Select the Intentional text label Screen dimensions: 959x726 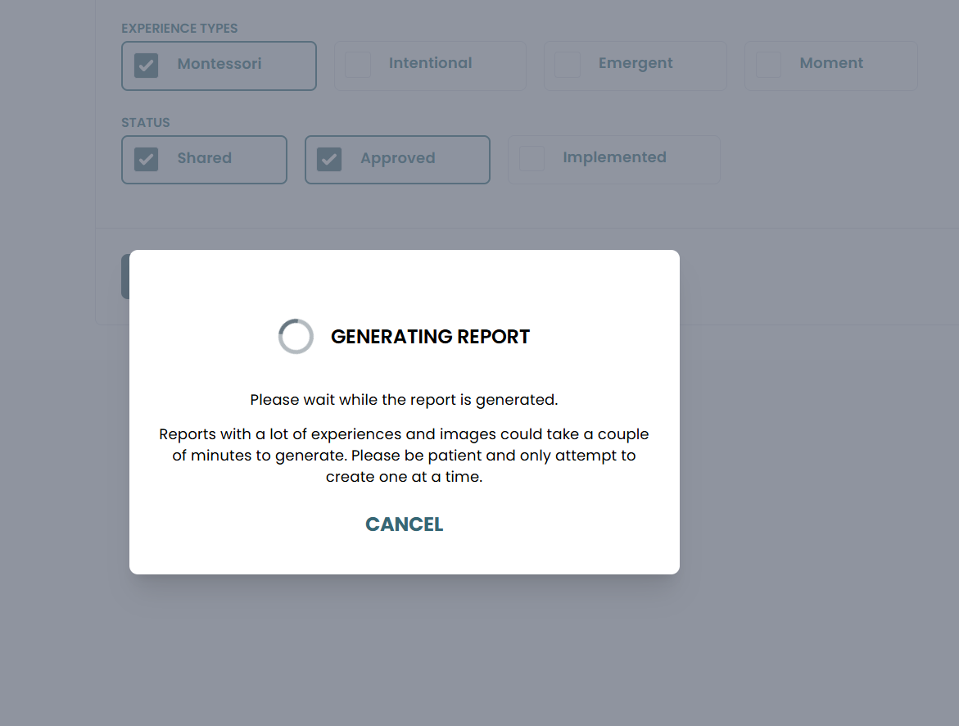point(430,63)
